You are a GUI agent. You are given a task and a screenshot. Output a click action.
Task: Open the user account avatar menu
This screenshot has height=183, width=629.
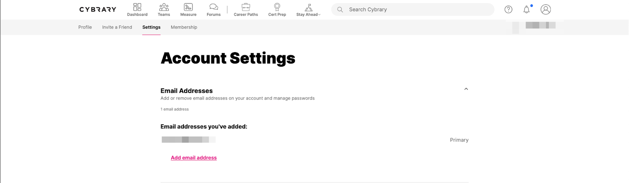tap(546, 9)
